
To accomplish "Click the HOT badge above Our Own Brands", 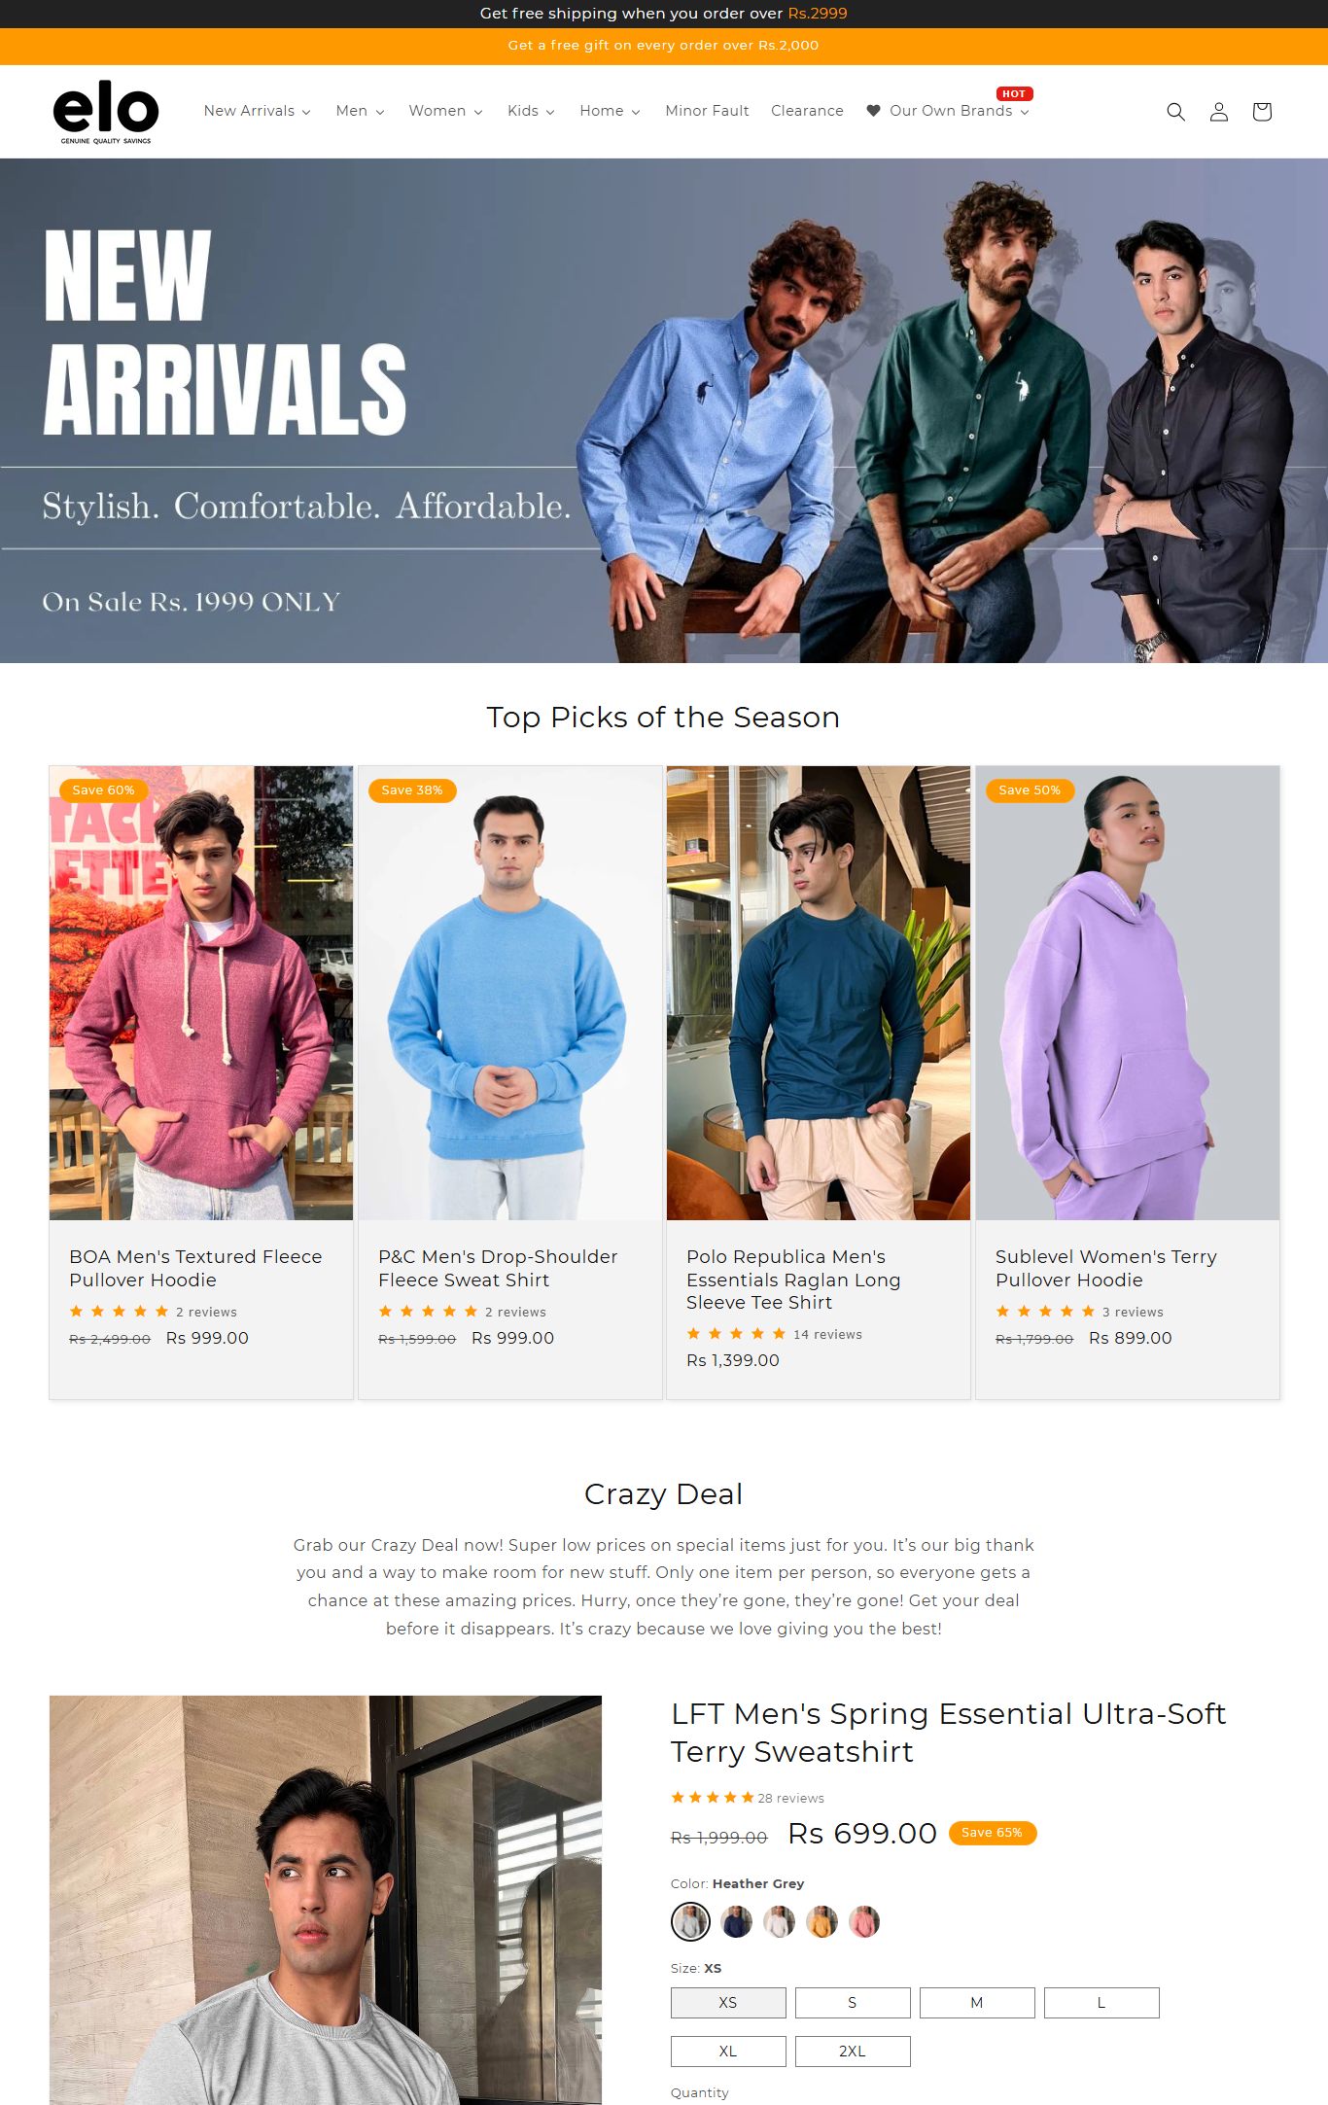I will click(1014, 94).
